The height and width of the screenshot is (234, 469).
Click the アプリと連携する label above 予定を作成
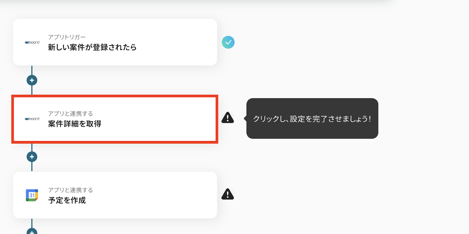point(71,190)
